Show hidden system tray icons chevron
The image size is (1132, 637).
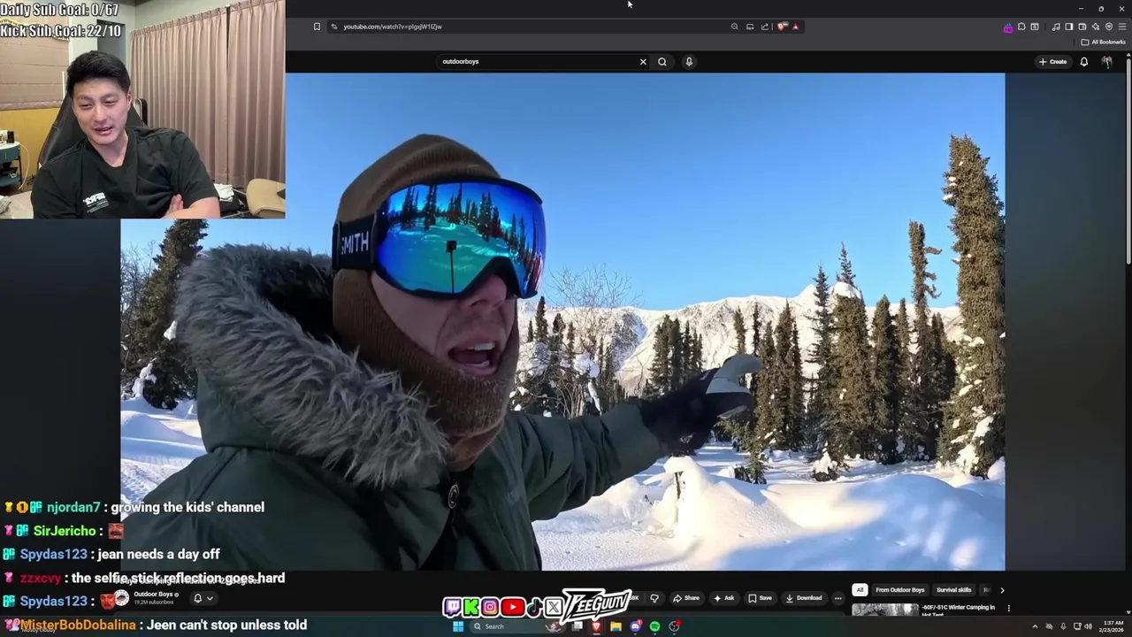(x=1035, y=626)
